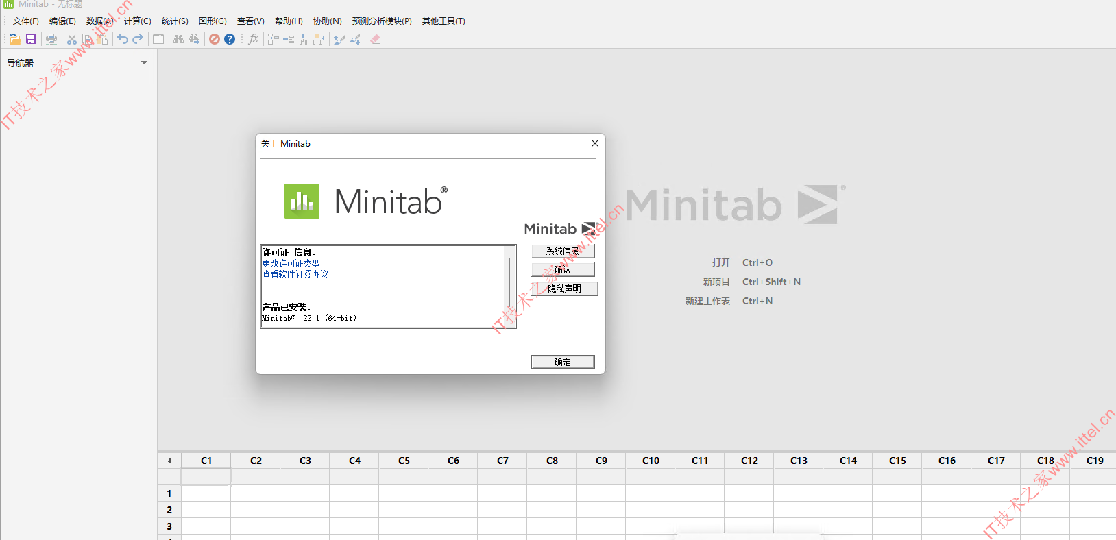The height and width of the screenshot is (540, 1116).
Task: Click the worksheet data direction arrow
Action: tap(169, 461)
